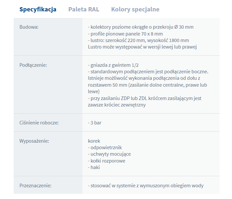The height and width of the screenshot is (199, 232).
Task: Click the Podłączenie row label
Action: coord(33,65)
